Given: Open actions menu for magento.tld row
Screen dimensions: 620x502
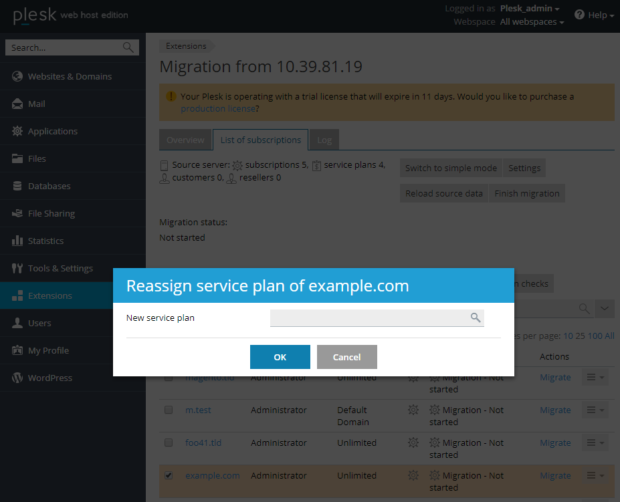Looking at the screenshot, I should [595, 378].
